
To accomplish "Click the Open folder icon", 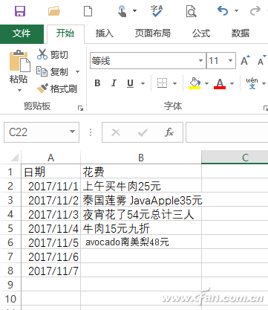I will (x=54, y=11).
